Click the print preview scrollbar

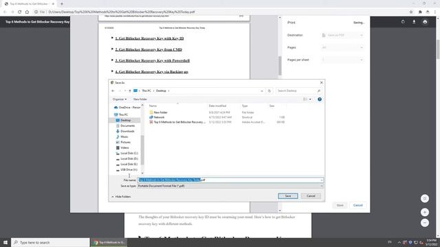click(x=280, y=66)
